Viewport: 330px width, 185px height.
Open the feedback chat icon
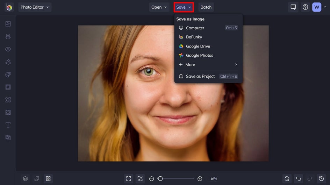293,7
